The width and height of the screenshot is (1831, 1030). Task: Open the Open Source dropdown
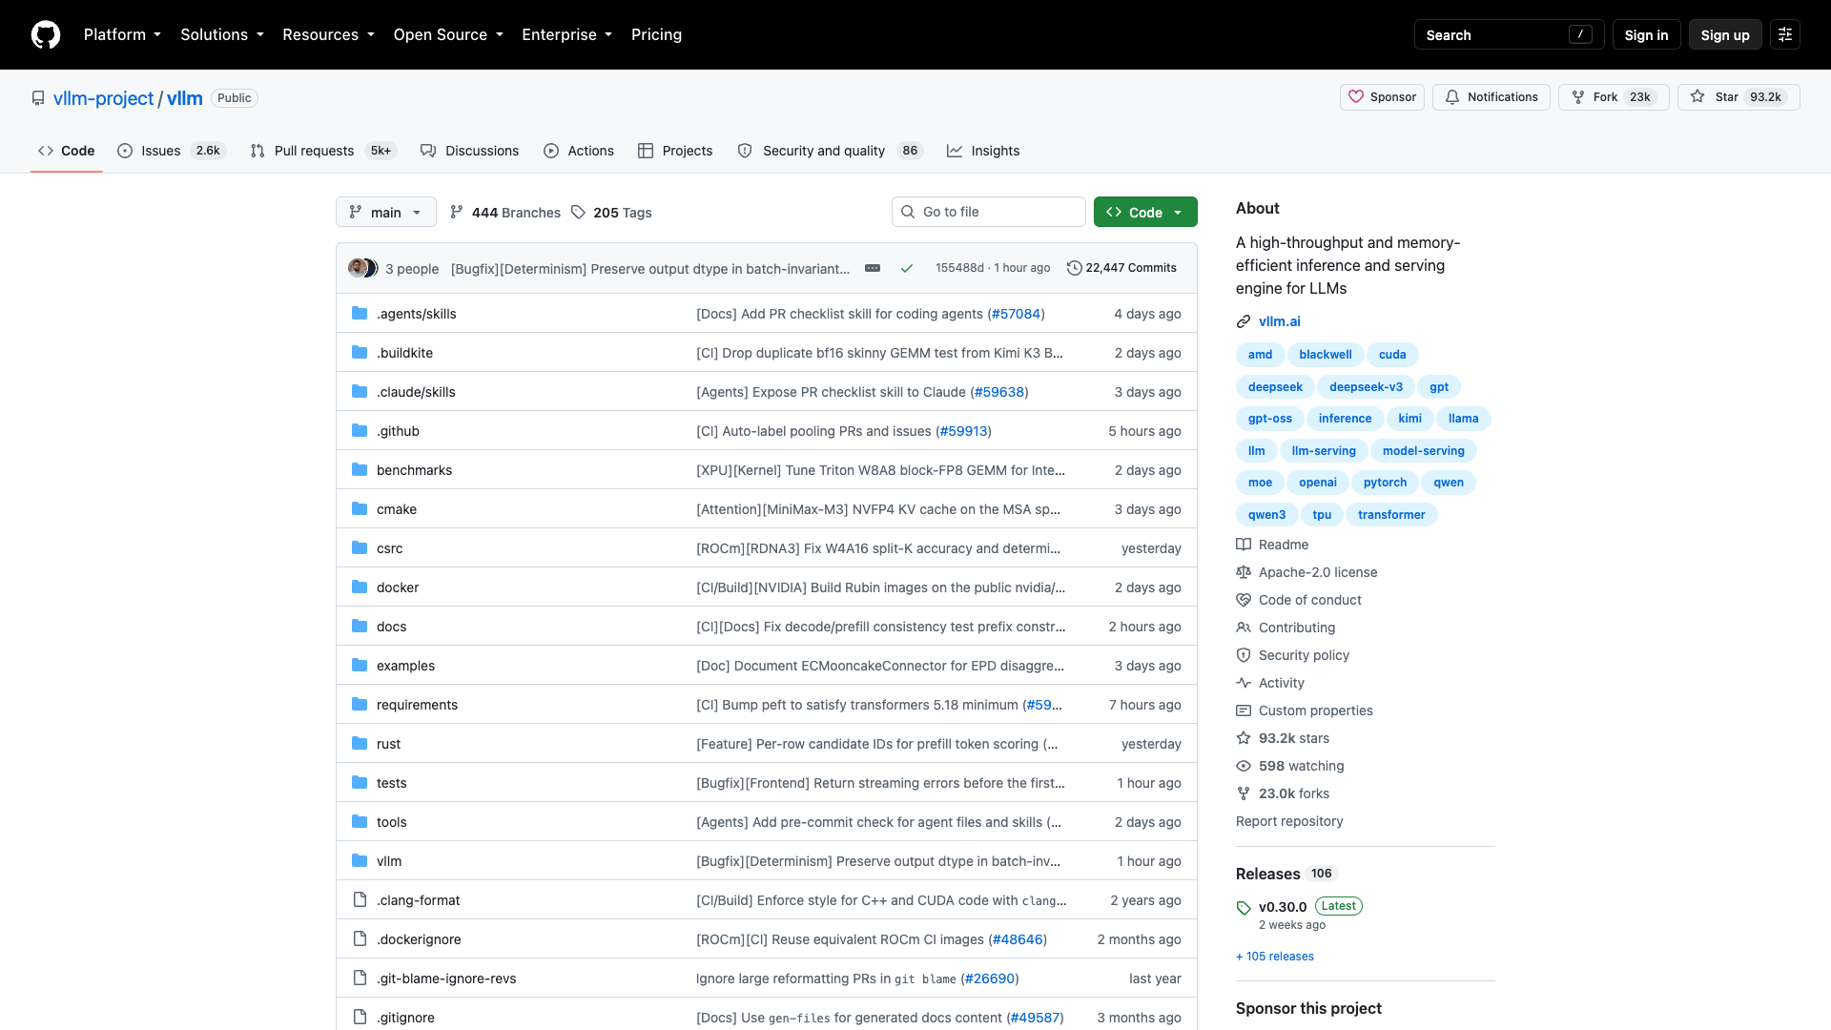pos(448,34)
